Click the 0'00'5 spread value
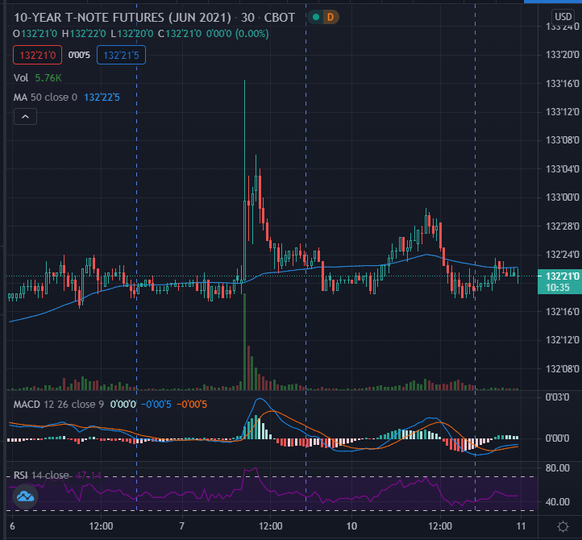Image resolution: width=582 pixels, height=540 pixels. pyautogui.click(x=79, y=55)
